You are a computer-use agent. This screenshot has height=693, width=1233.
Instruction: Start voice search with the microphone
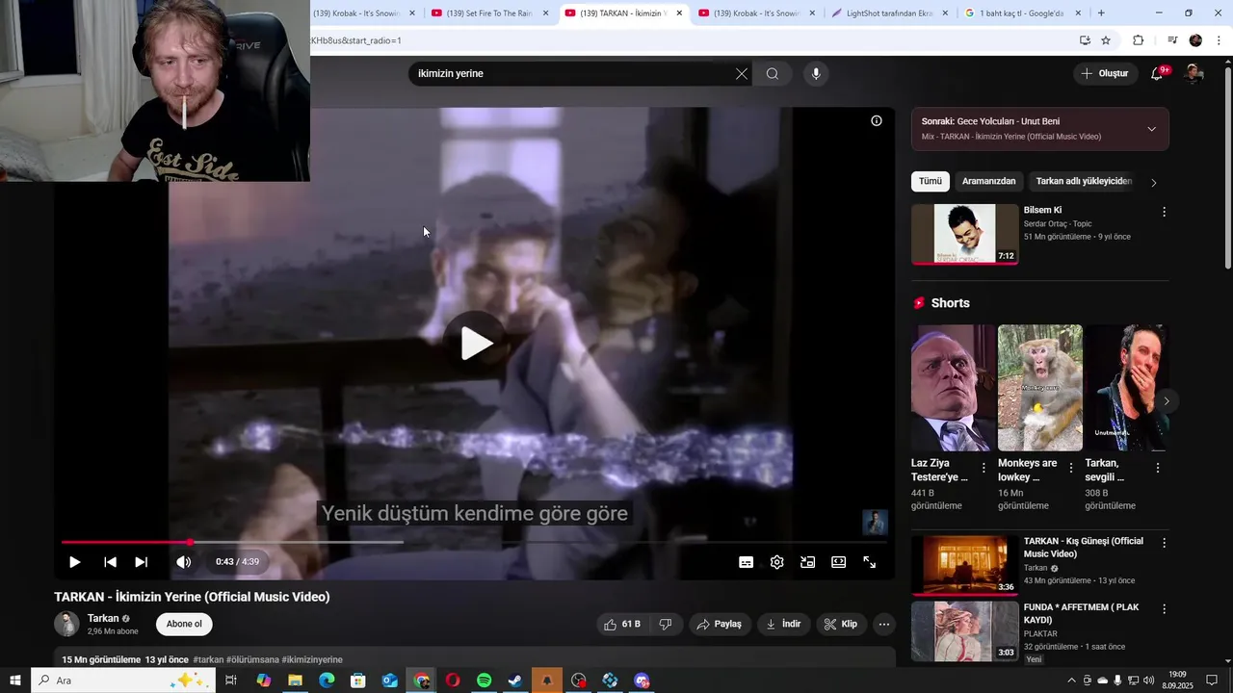click(x=816, y=74)
